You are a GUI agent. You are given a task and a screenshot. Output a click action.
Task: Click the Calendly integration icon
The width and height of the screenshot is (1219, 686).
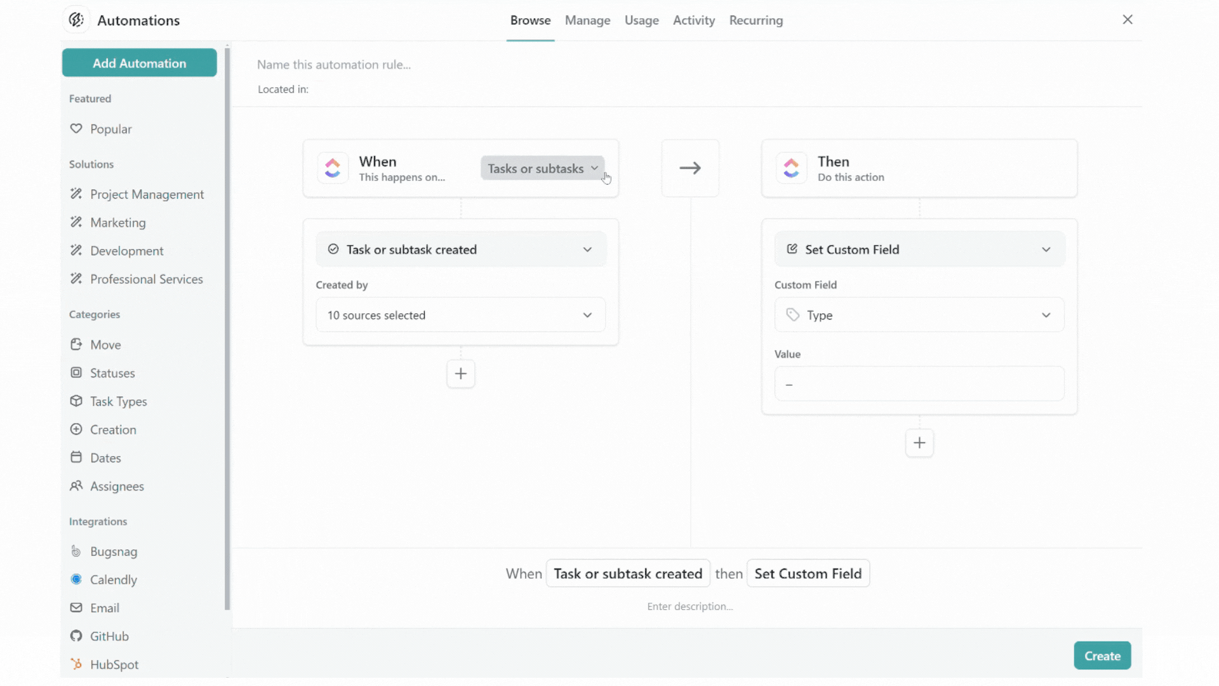[76, 579]
